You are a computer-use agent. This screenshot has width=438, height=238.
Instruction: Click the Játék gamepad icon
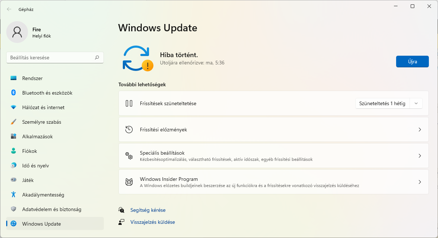13,180
